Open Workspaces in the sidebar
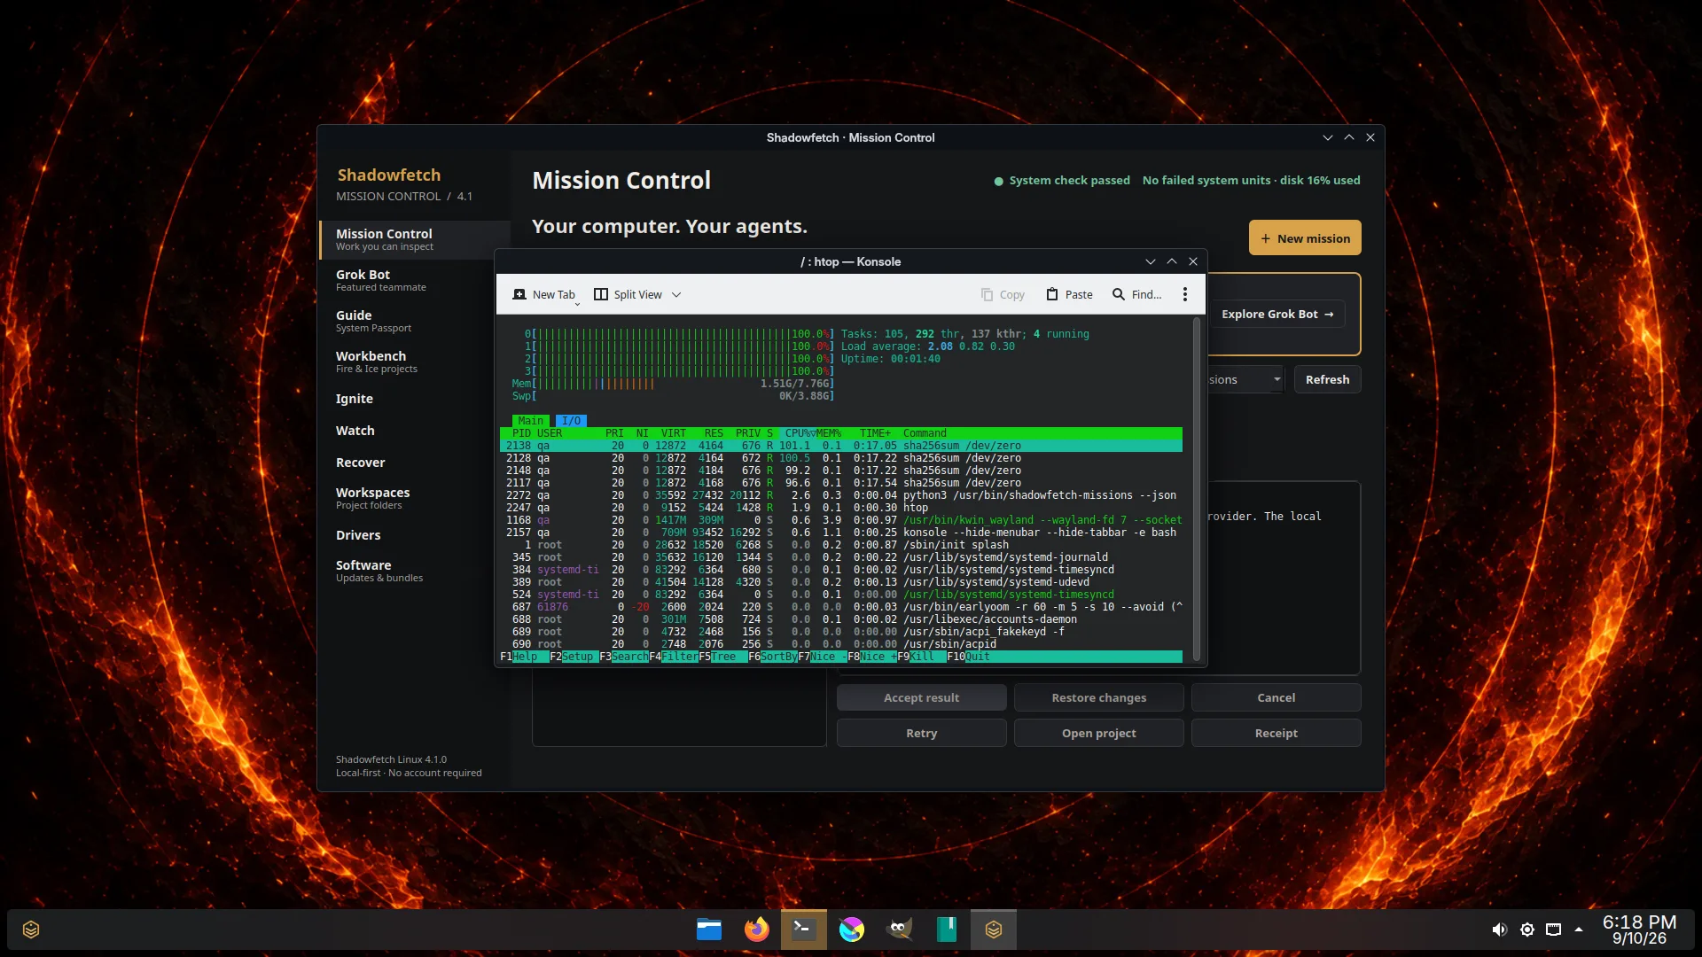 click(x=415, y=498)
